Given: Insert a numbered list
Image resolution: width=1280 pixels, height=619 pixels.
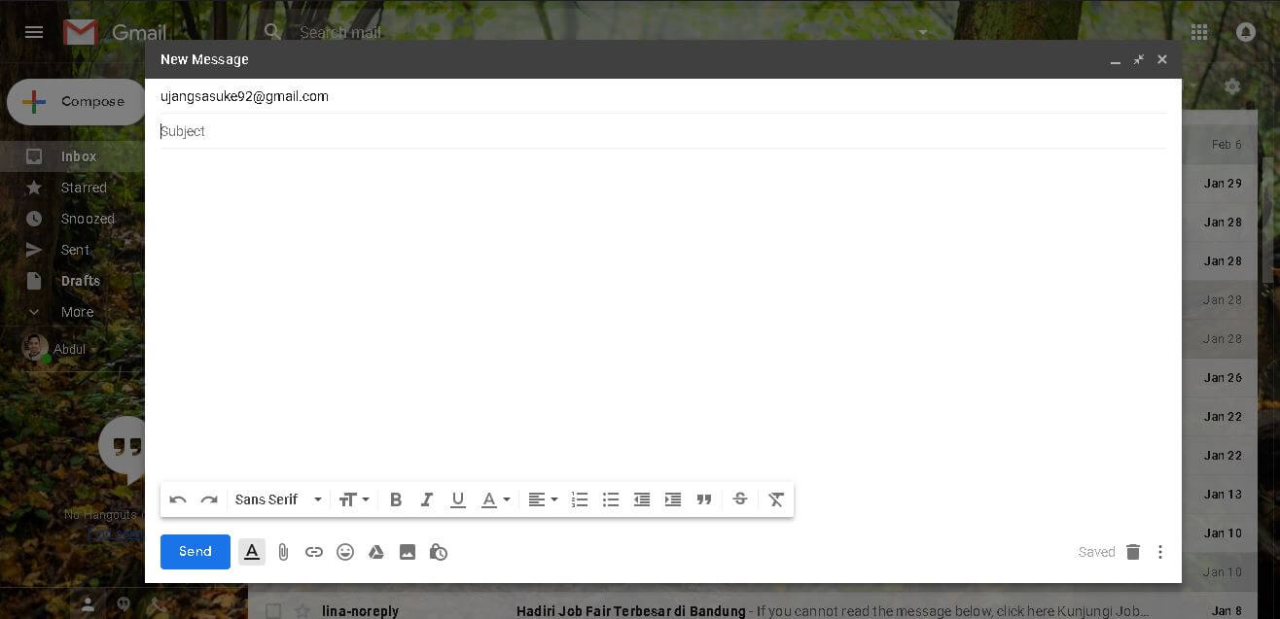Looking at the screenshot, I should point(580,499).
